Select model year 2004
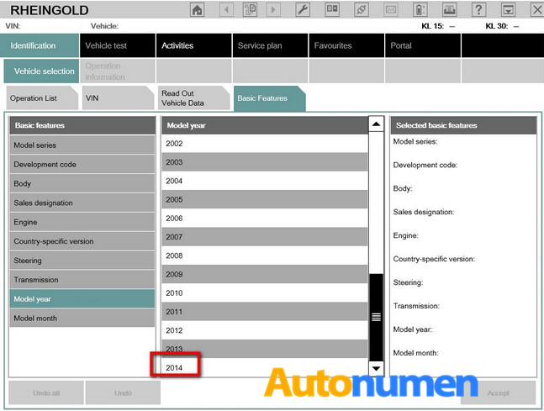 point(265,181)
